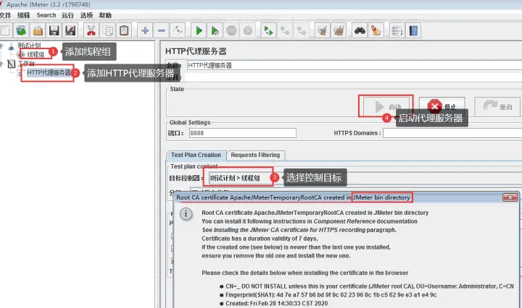Click the 'duration validity of 7 days' line

click(x=260, y=239)
